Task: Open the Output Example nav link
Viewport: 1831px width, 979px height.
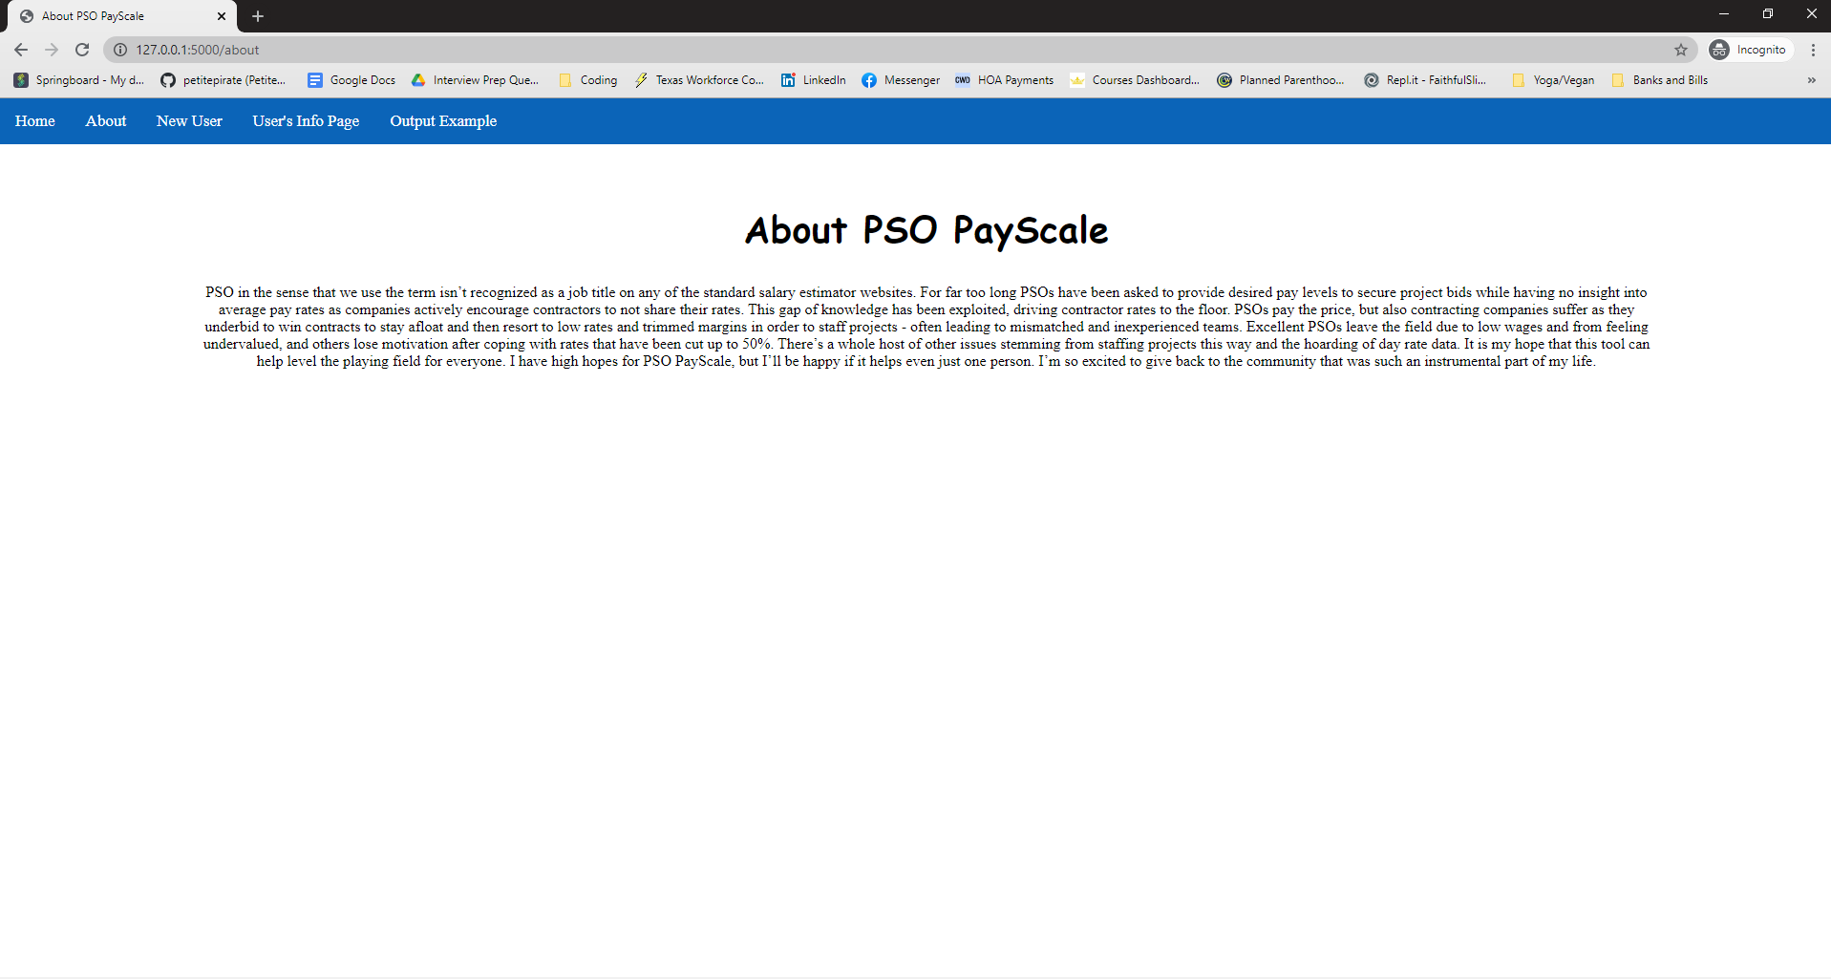Action: pos(443,121)
